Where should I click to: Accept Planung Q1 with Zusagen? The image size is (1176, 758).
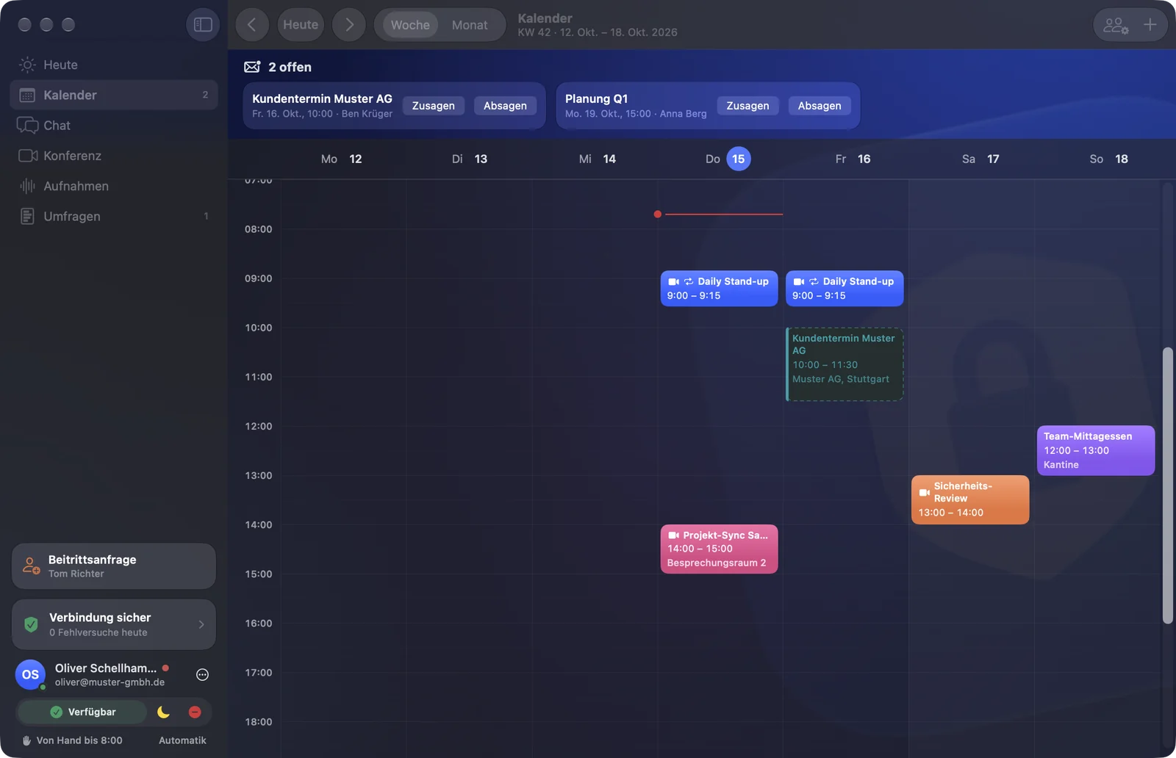click(747, 106)
